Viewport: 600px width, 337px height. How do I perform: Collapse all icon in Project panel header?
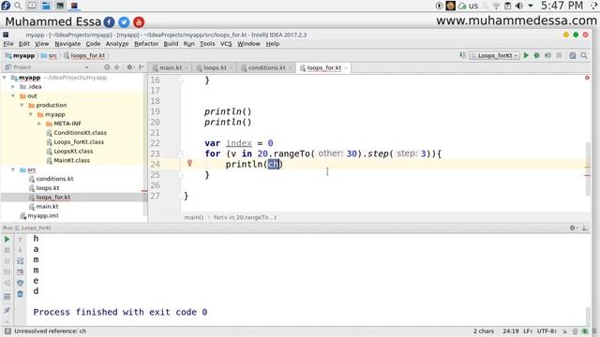(116, 67)
